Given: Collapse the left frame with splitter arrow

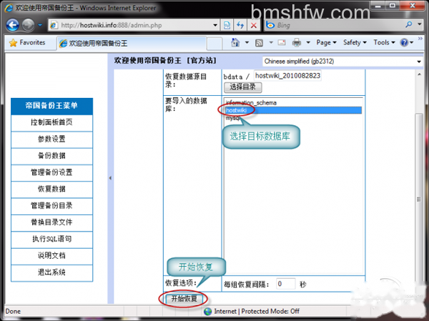Looking at the screenshot, I should (110, 178).
